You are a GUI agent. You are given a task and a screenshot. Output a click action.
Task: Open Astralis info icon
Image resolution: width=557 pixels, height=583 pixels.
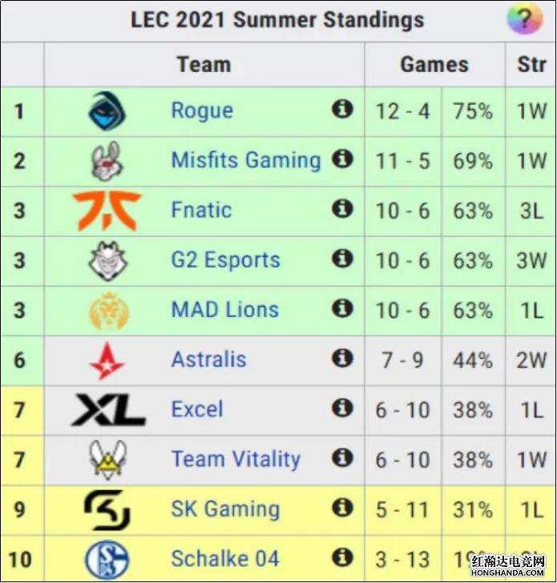click(342, 358)
